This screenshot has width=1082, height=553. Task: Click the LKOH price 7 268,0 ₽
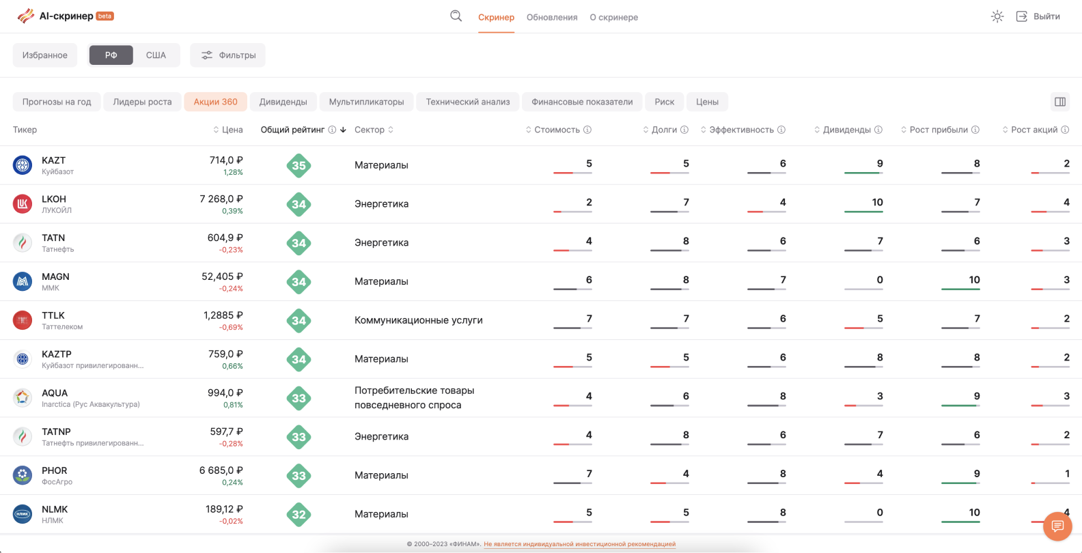click(221, 199)
